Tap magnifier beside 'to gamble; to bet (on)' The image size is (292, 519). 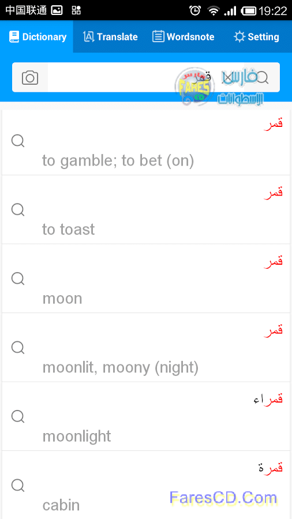[x=18, y=141]
